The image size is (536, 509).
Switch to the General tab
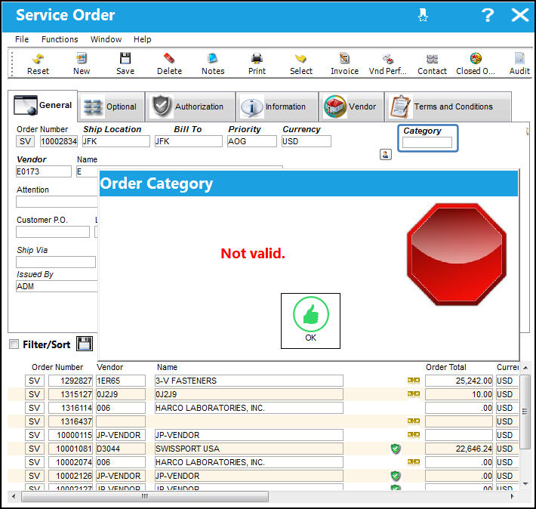point(43,106)
